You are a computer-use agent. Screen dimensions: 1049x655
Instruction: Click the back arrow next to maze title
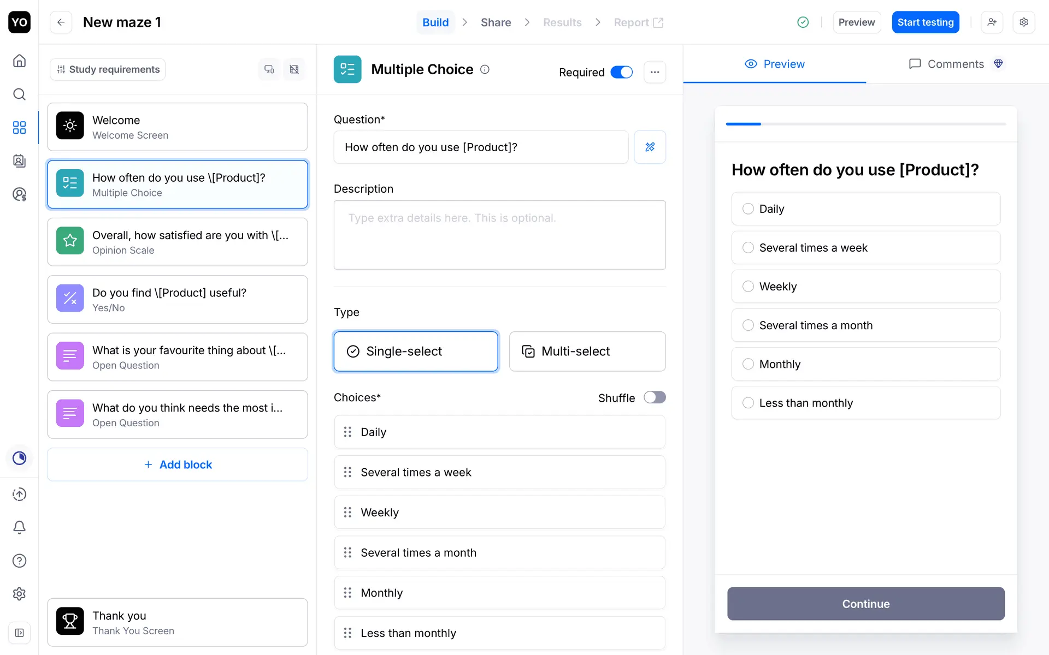coord(61,22)
